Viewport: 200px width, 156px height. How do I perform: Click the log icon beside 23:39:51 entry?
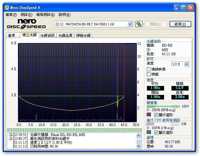(10, 135)
